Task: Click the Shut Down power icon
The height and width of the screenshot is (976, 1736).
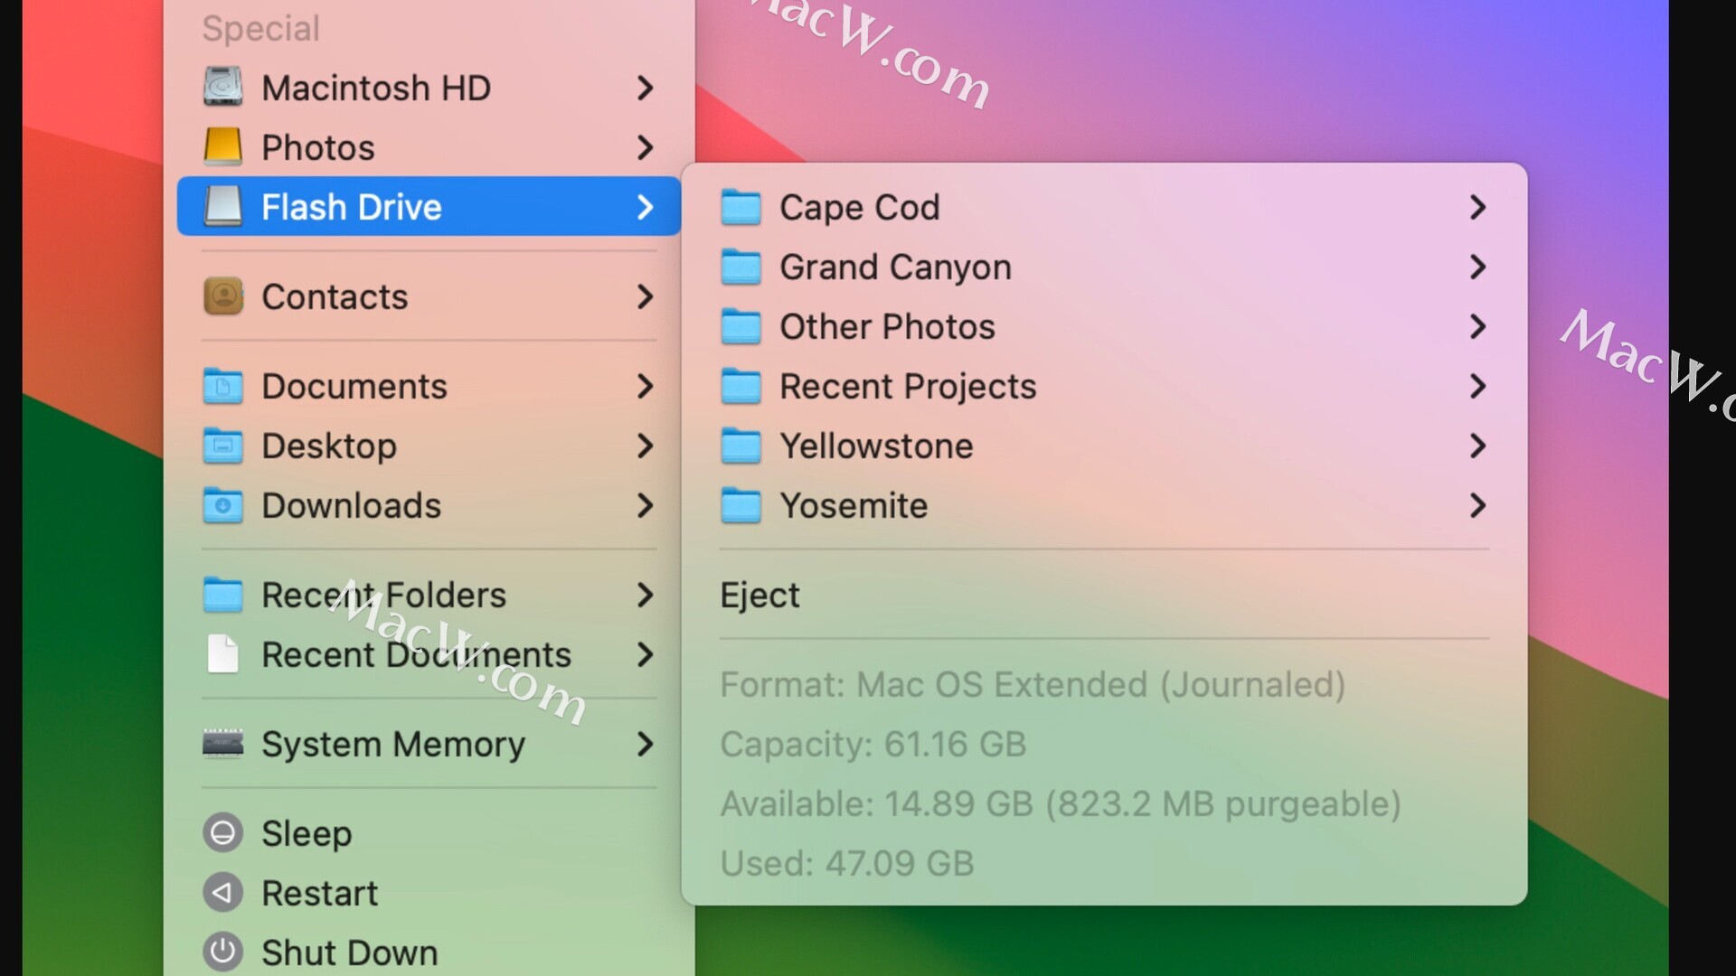Action: click(x=222, y=952)
